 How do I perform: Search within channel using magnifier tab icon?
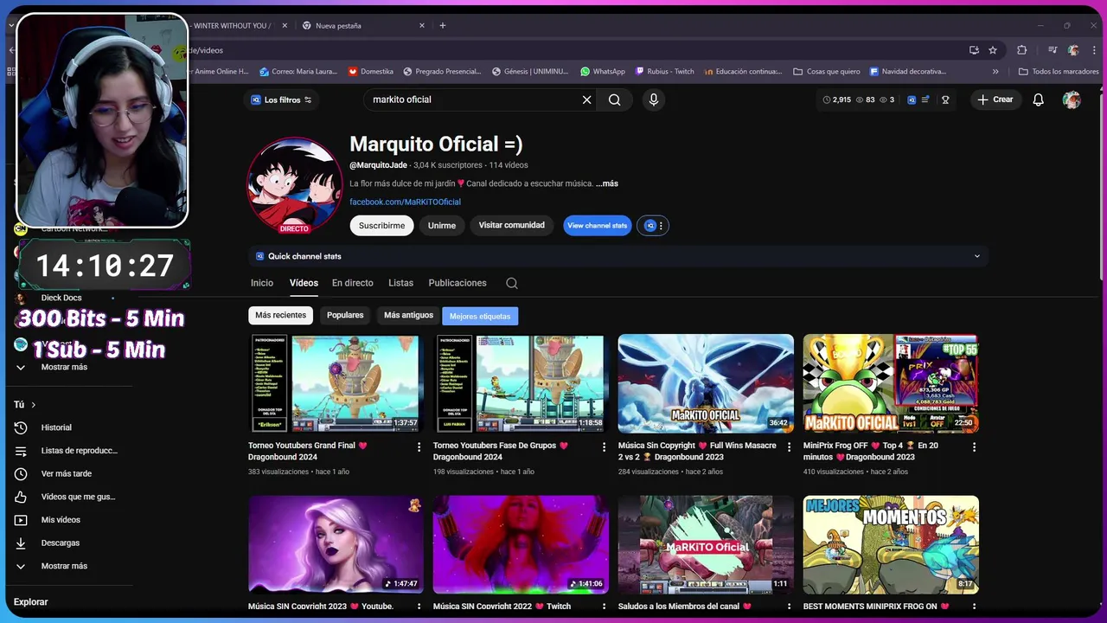[512, 283]
